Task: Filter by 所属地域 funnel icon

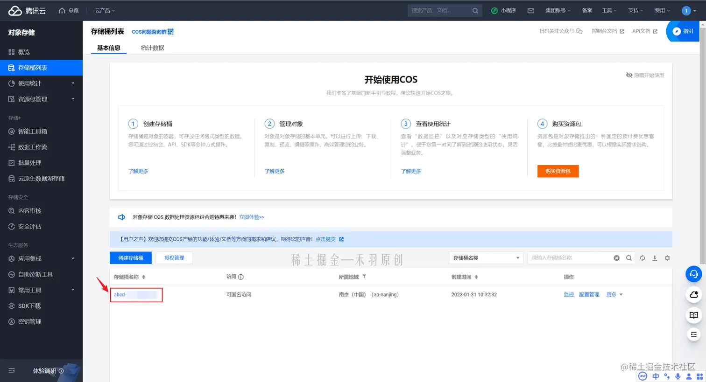Action: 364,277
